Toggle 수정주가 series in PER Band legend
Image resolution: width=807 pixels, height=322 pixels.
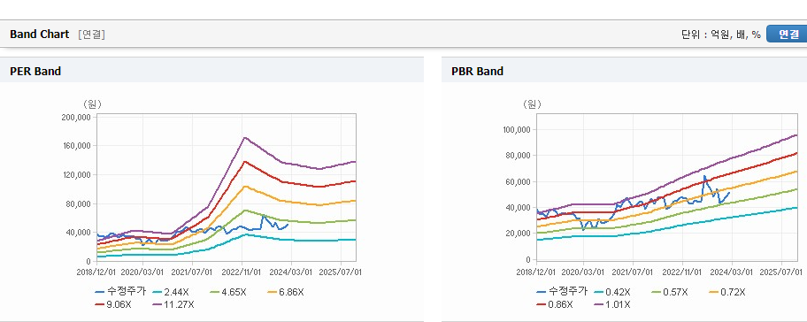(120, 292)
